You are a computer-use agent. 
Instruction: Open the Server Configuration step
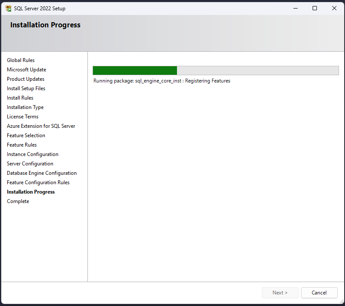click(x=30, y=164)
